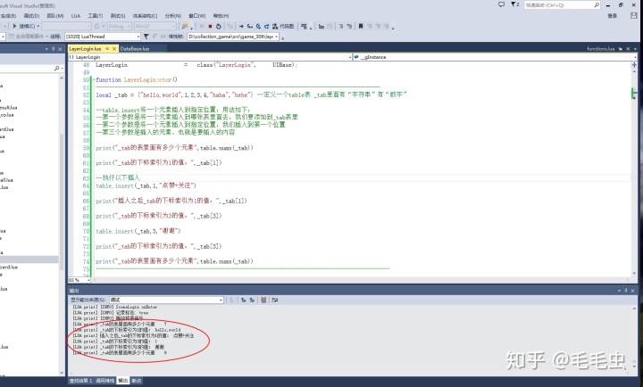Stop debugging with the red square icon
The image size is (643, 387).
[x=210, y=26]
